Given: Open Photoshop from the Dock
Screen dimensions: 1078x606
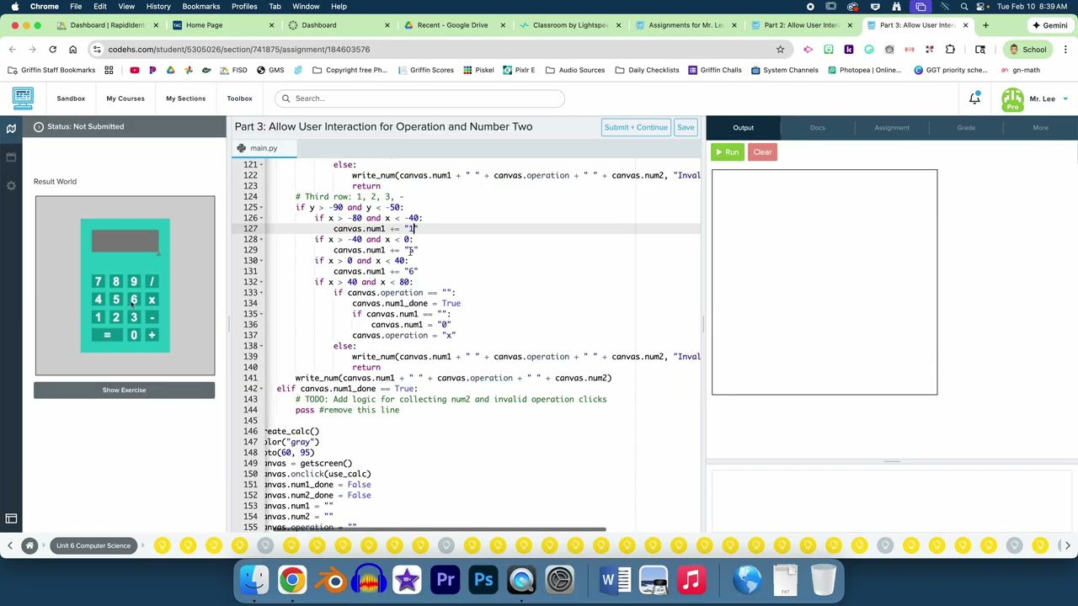Looking at the screenshot, I should (x=483, y=580).
